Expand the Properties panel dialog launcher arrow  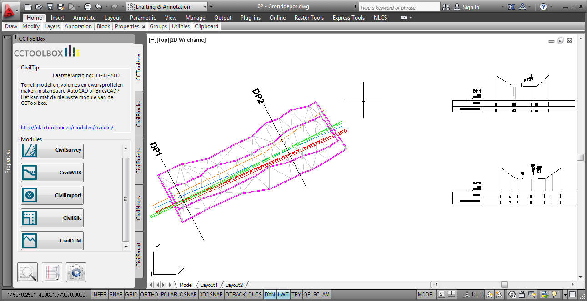click(143, 27)
